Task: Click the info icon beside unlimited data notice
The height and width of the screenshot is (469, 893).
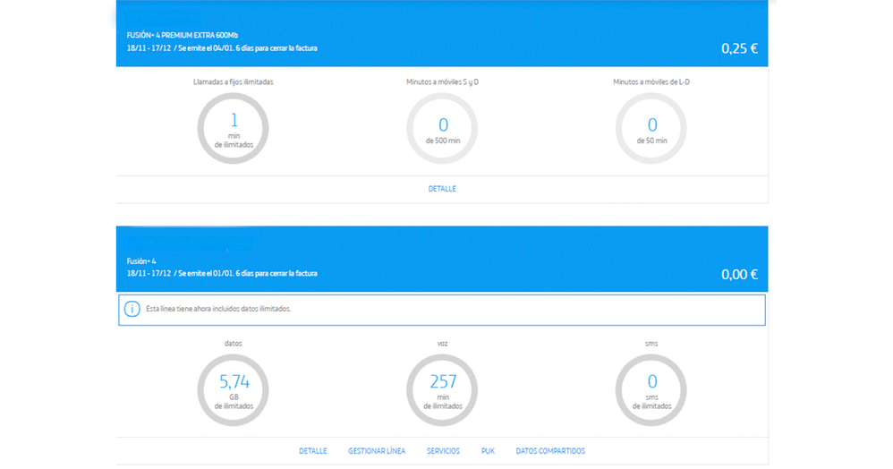Action: coord(132,309)
